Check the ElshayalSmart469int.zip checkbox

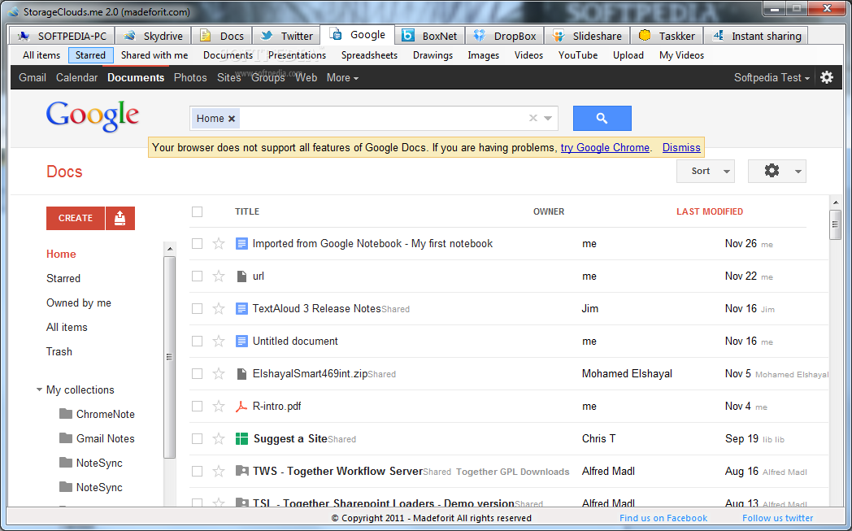point(198,374)
